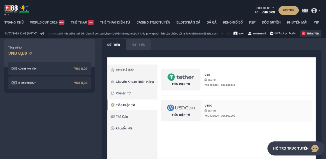Click the APP download icon
Screen dimensions: 326x159
click(236, 33)
